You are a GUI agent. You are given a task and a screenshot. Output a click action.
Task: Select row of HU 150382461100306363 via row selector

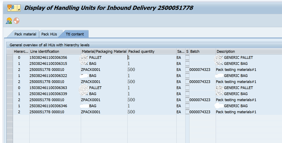click(x=10, y=88)
